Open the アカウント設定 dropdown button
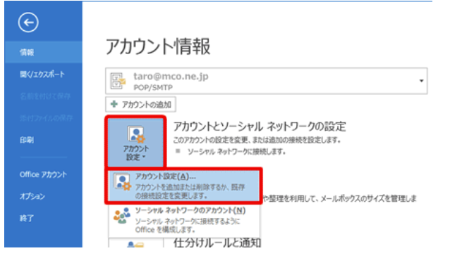 [135, 142]
